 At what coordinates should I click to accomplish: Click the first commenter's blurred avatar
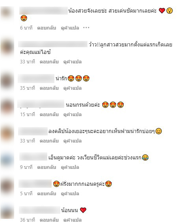7,13
